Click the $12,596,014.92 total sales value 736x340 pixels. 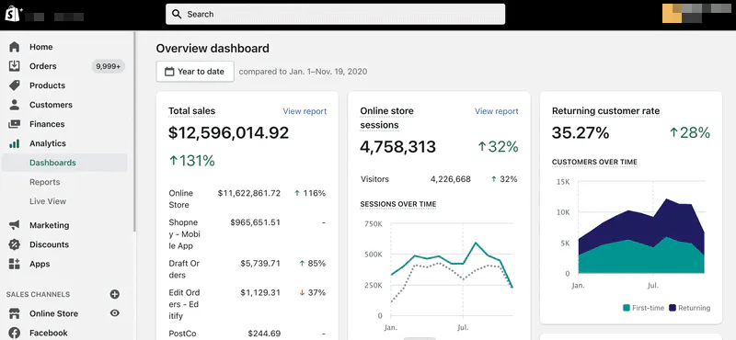228,133
